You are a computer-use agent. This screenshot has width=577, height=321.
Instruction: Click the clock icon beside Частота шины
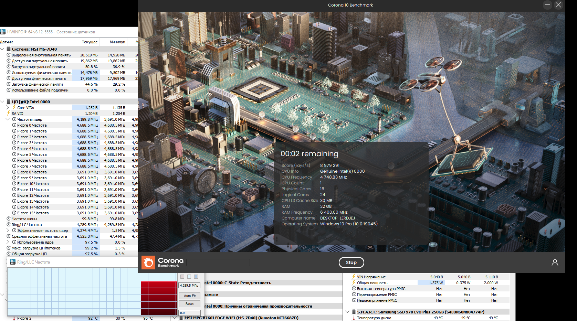click(9, 218)
